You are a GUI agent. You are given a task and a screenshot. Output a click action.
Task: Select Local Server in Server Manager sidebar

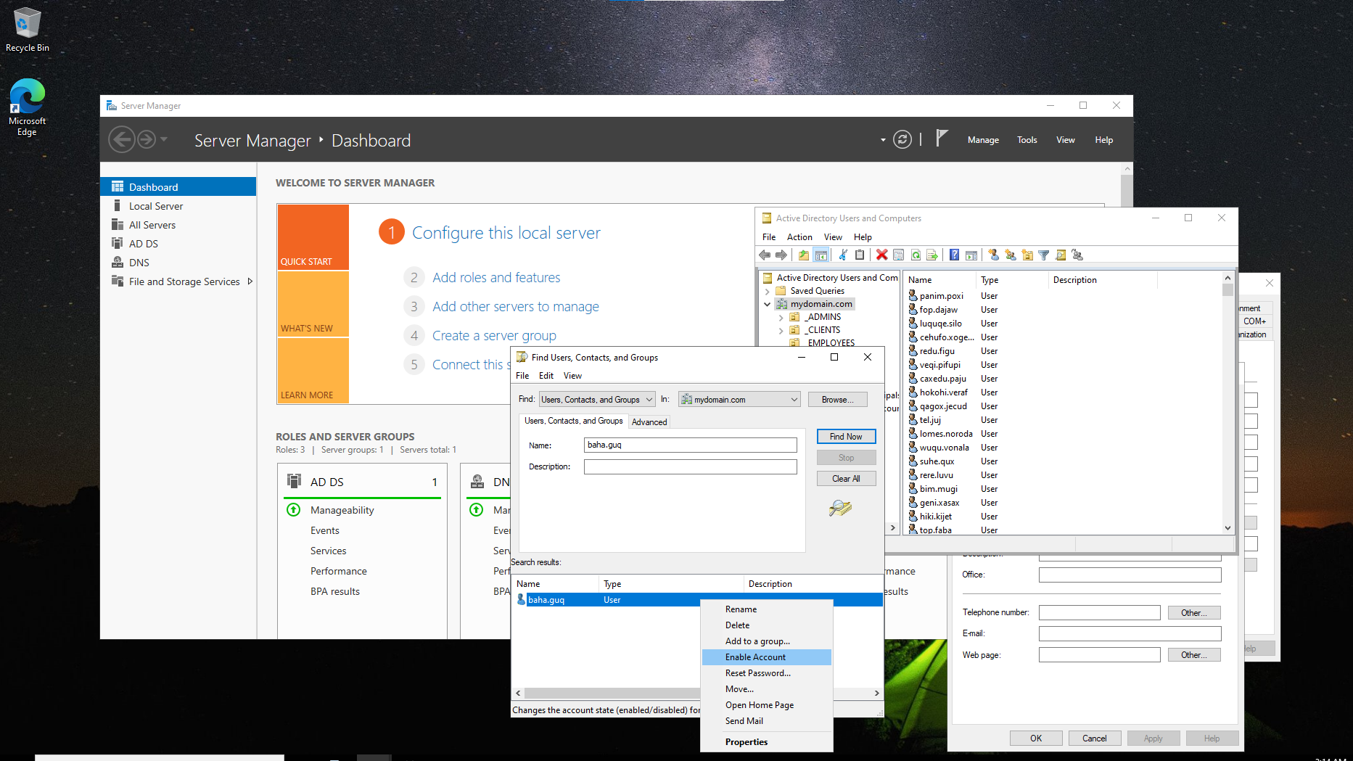[178, 206]
